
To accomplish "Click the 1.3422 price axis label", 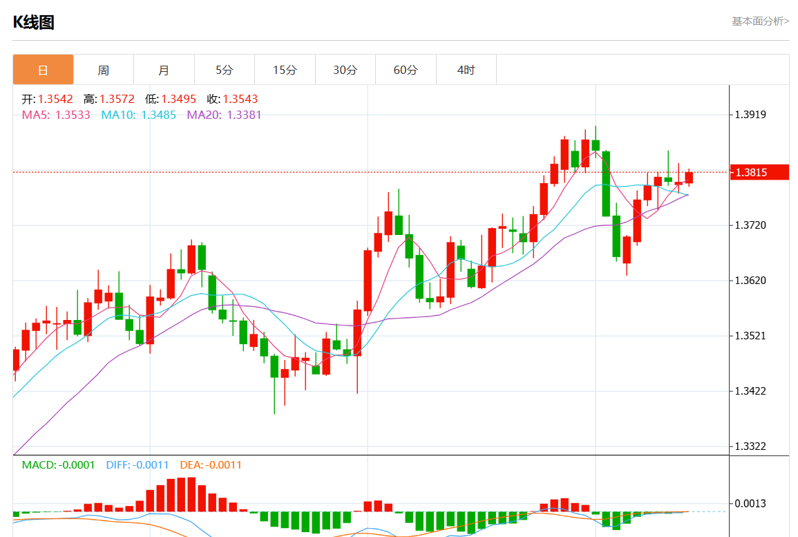I will pyautogui.click(x=750, y=391).
